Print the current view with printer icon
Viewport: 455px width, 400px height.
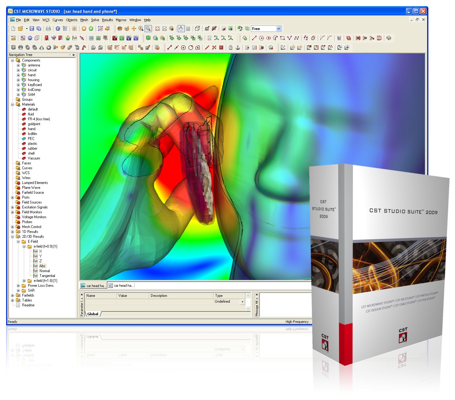(48, 28)
